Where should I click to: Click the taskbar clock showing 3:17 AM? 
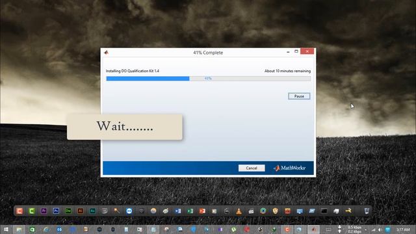pos(403,229)
